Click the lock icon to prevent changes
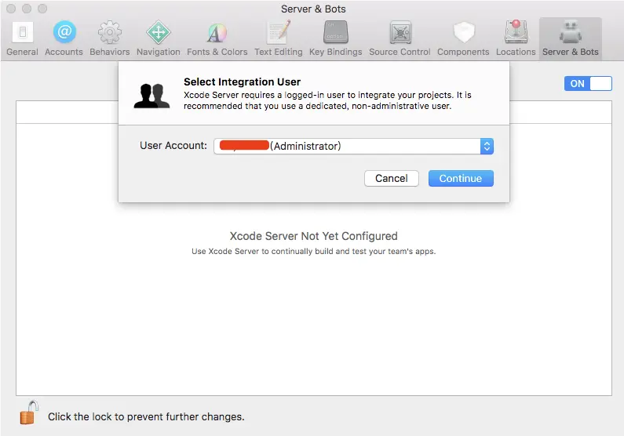Viewport: 624px width, 436px height. tap(29, 412)
